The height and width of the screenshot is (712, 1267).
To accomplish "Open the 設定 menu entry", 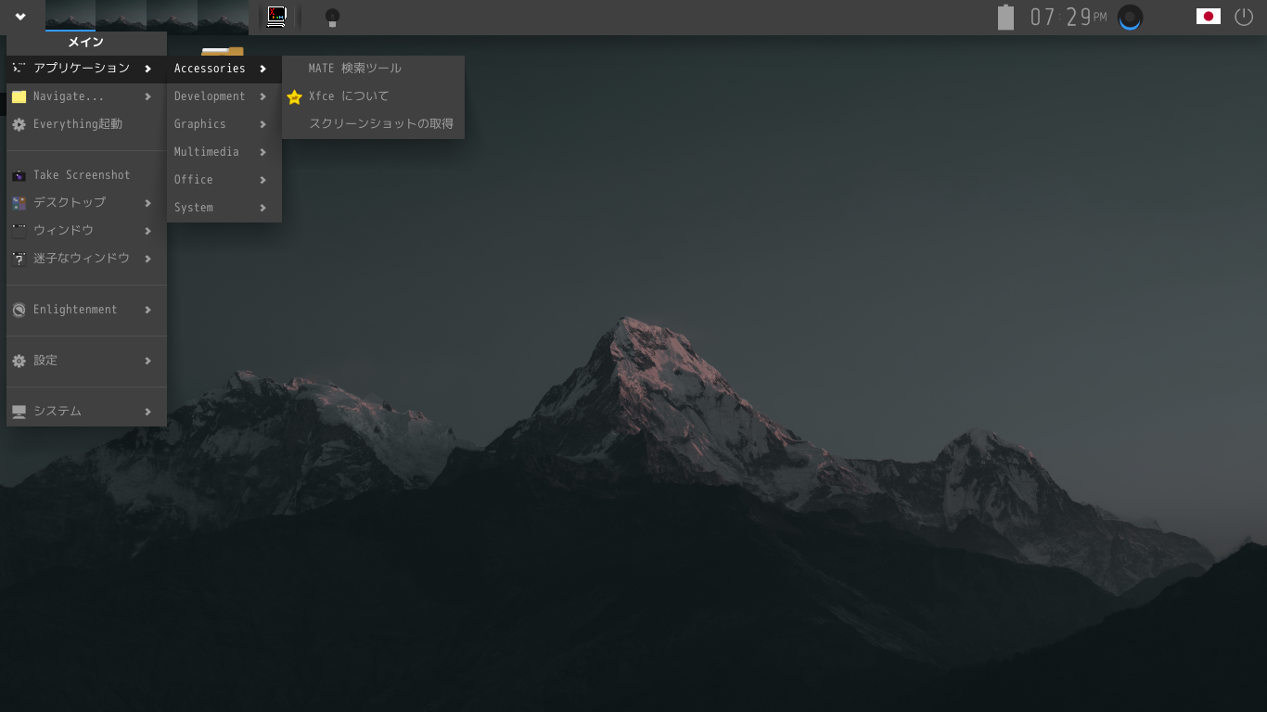I will tap(86, 361).
